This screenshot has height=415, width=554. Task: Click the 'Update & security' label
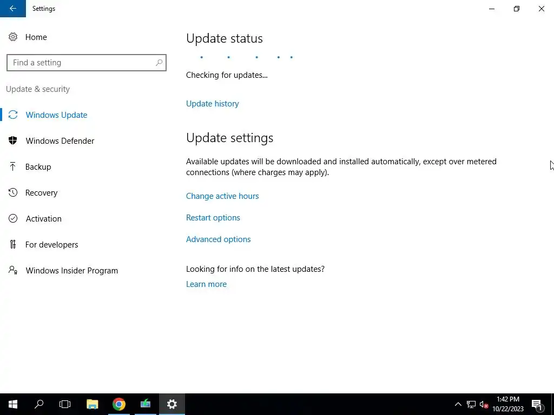click(38, 89)
